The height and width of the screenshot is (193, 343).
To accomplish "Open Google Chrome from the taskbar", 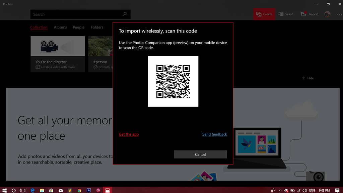I will pyautogui.click(x=79, y=190).
